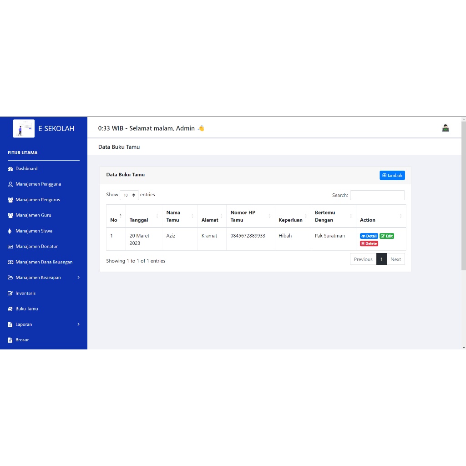Screen dimensions: 466x466
Task: Click the 20 Maret 2023 date cell
Action: point(144,239)
